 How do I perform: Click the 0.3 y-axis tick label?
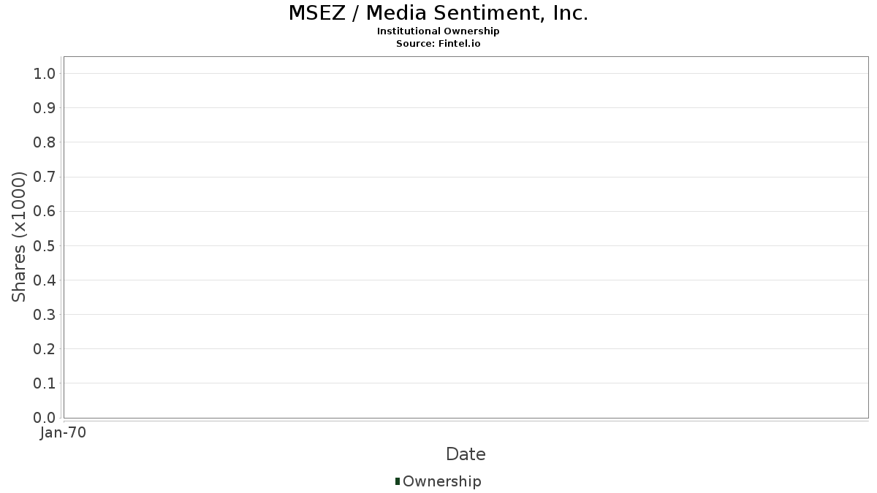point(44,315)
